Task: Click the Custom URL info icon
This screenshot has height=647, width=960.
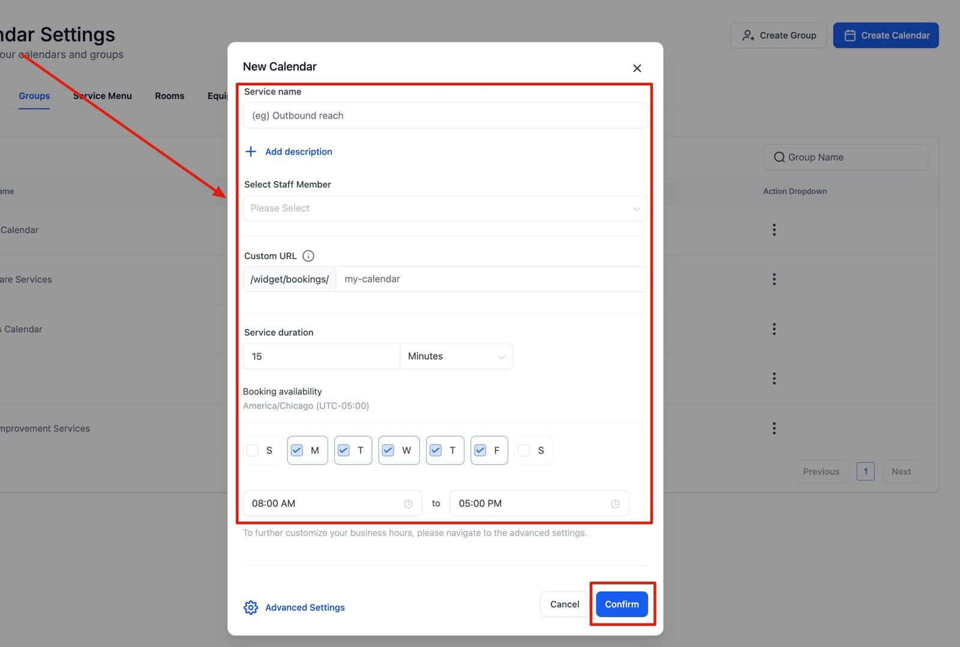Action: (x=308, y=256)
